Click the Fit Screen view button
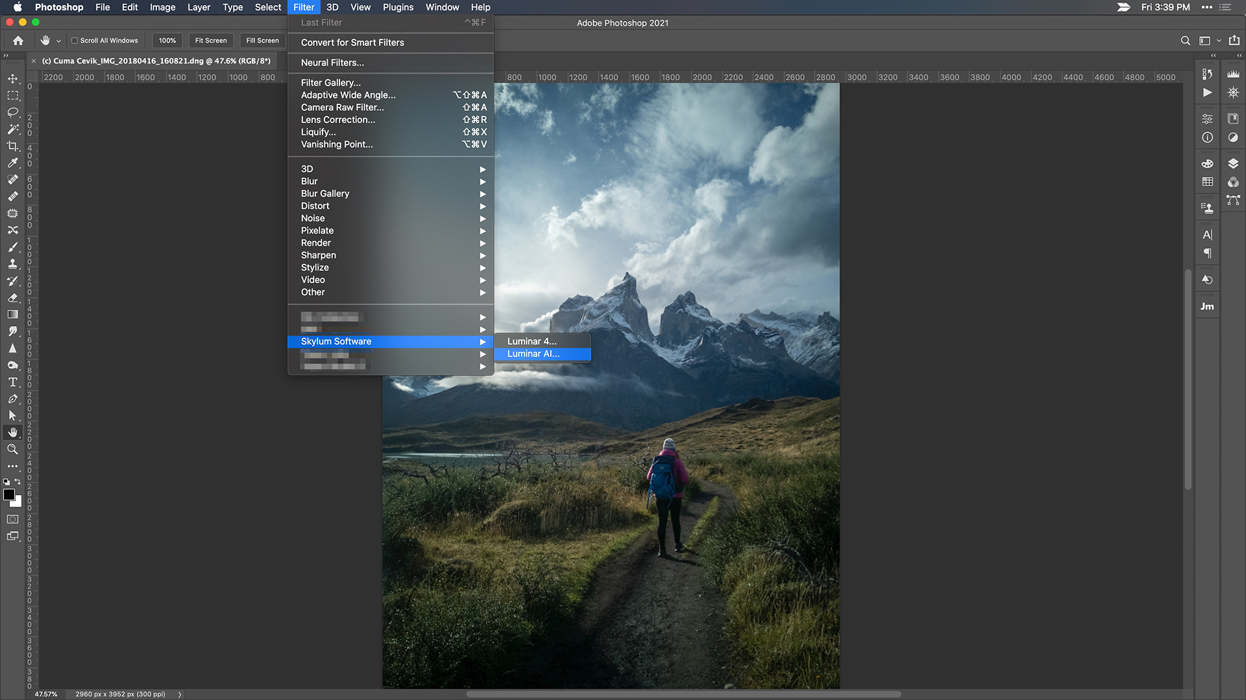The height and width of the screenshot is (700, 1246). (212, 40)
